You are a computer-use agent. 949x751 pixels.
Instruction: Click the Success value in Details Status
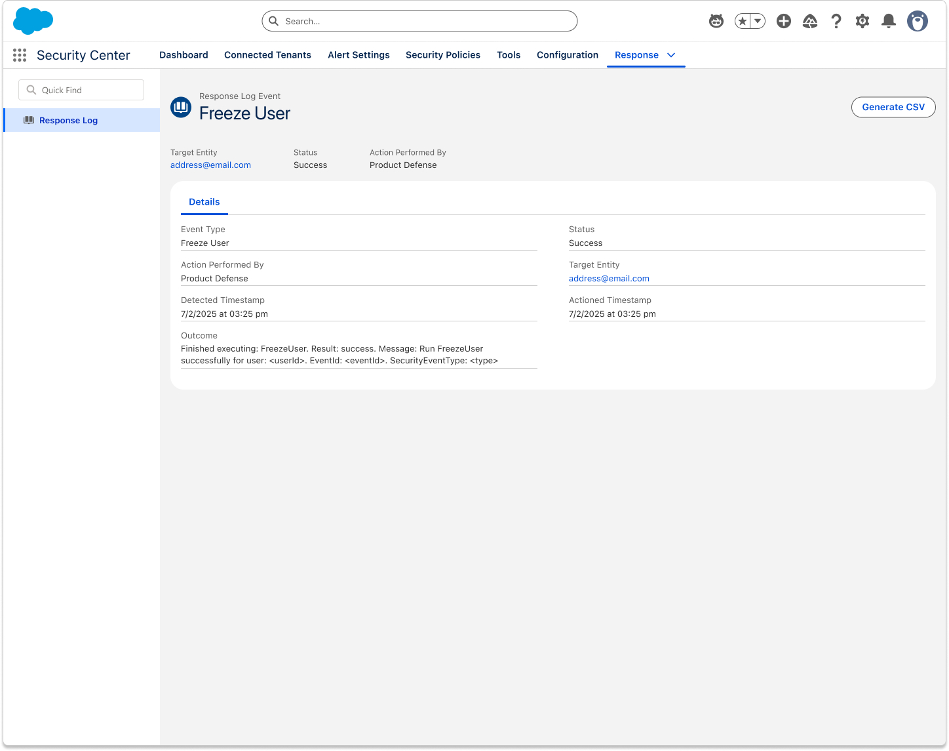(585, 243)
